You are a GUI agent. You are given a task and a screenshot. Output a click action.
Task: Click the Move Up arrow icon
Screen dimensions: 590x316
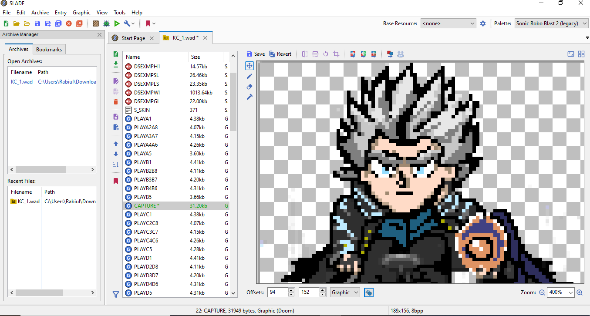115,144
